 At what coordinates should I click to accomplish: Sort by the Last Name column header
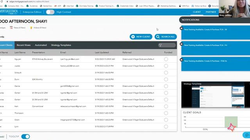(20, 52)
